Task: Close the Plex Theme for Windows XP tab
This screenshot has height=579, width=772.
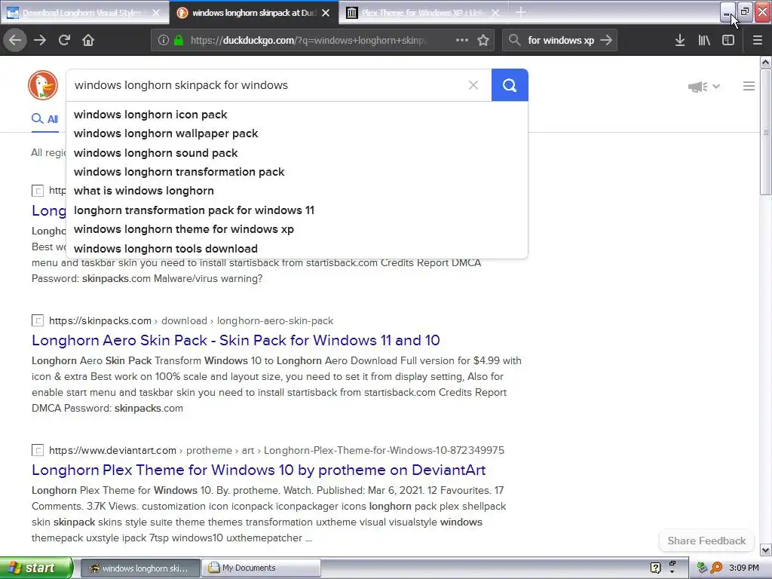Action: coord(495,13)
